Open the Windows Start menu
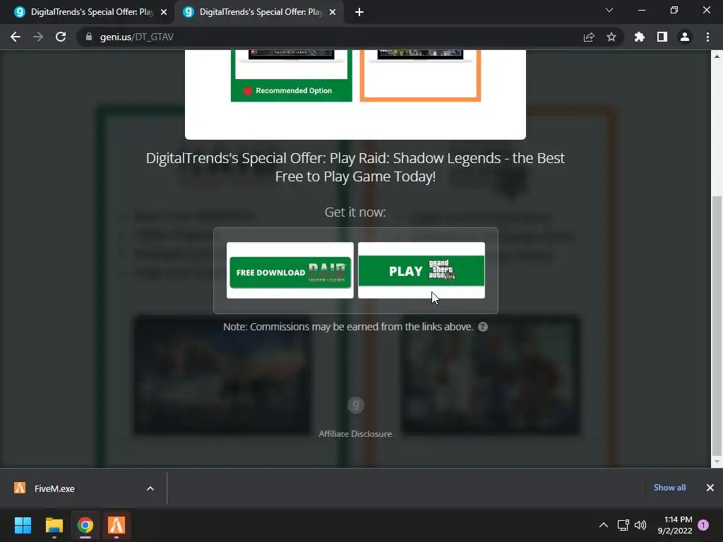This screenshot has width=723, height=542. pos(23,525)
